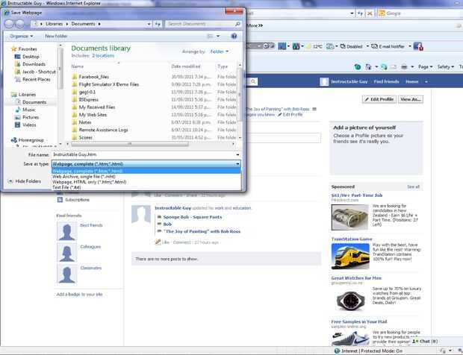Select the Flight Simulator X Demo Files folder
Viewport: 463px width, 355px height.
pyautogui.click(x=105, y=84)
